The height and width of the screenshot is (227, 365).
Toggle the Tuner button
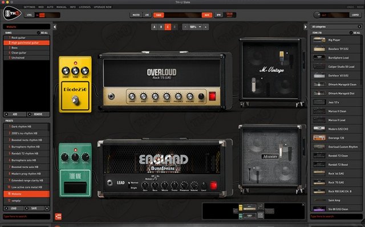click(x=159, y=15)
